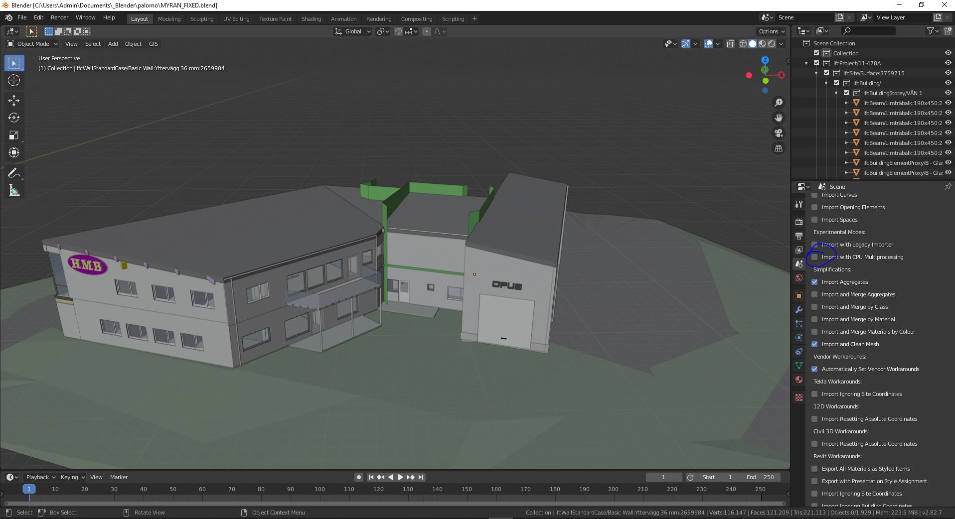Select the Annotate tool

14,173
